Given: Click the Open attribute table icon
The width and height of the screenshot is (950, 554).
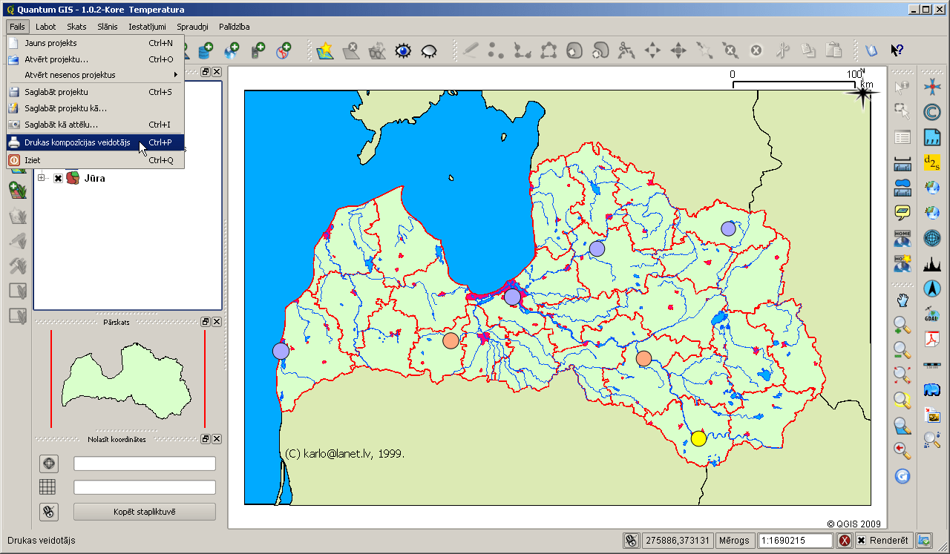Looking at the screenshot, I should coord(902,137).
